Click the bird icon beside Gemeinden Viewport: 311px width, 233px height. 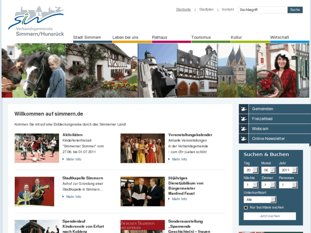pos(243,109)
